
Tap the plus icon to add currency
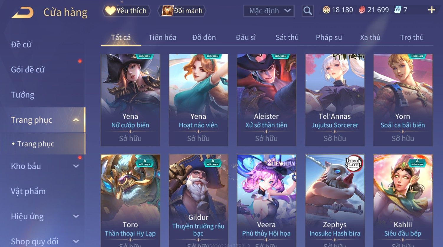(x=431, y=10)
